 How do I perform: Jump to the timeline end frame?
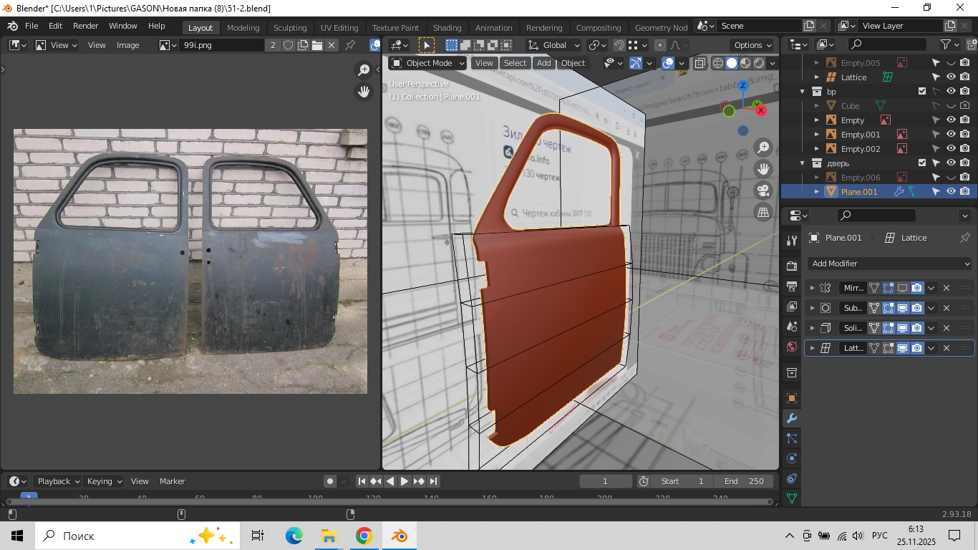(433, 481)
